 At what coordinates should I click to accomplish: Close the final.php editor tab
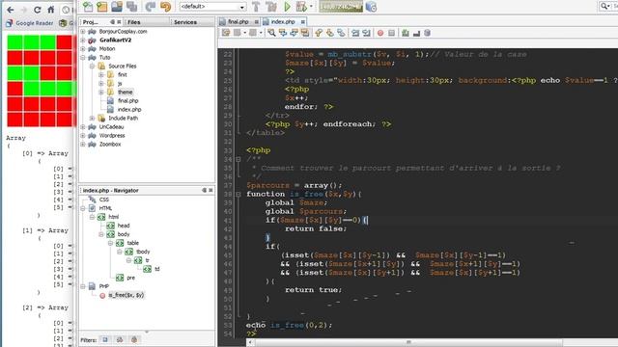point(257,22)
